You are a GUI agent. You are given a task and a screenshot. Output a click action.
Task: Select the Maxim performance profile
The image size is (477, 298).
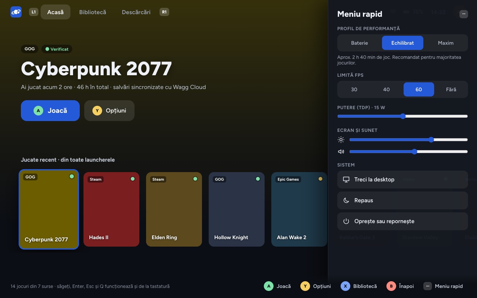tap(446, 43)
